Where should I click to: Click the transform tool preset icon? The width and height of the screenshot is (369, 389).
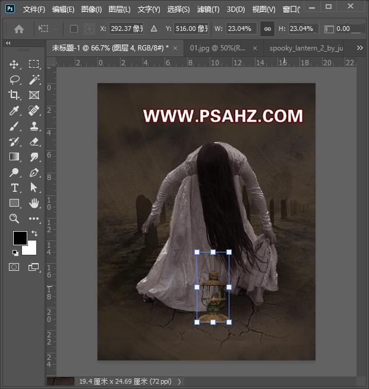(x=43, y=29)
